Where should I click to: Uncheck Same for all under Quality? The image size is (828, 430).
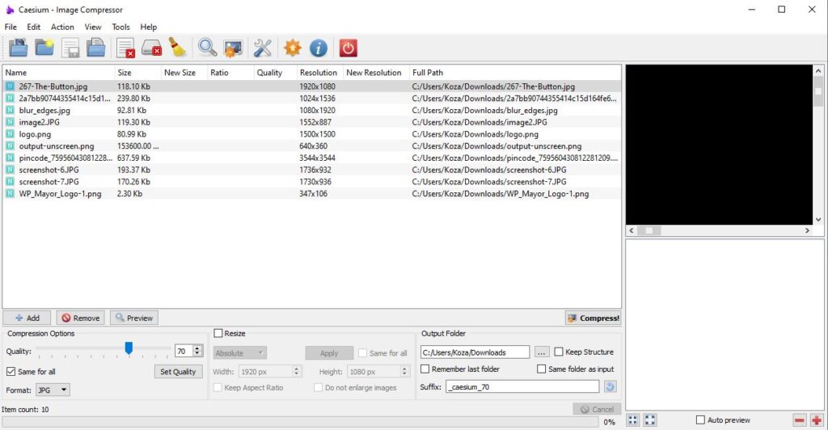[x=11, y=372]
